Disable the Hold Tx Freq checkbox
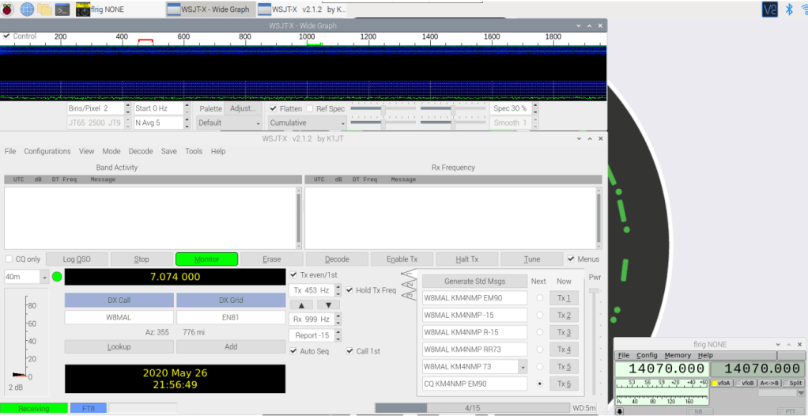This screenshot has height=416, width=808. pos(350,290)
